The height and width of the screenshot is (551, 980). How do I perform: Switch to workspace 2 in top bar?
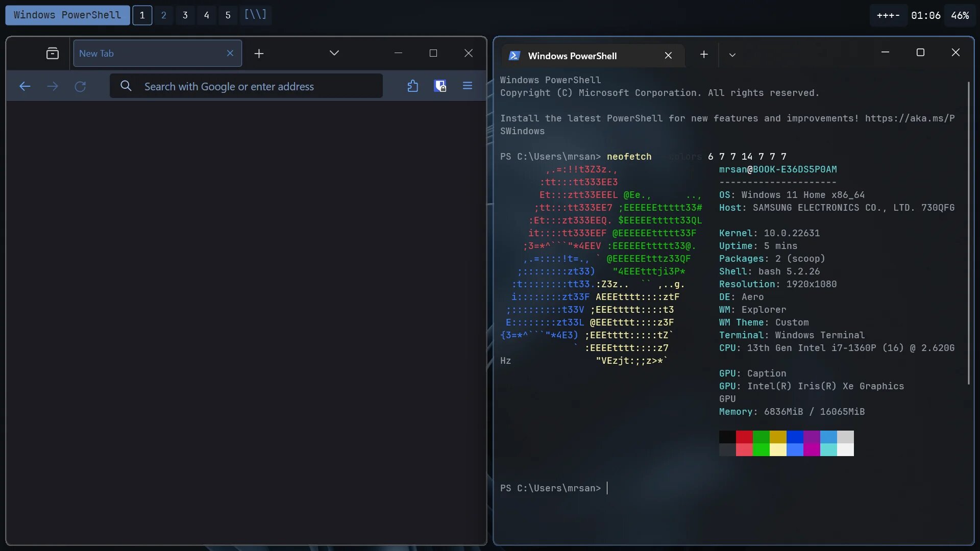(164, 15)
